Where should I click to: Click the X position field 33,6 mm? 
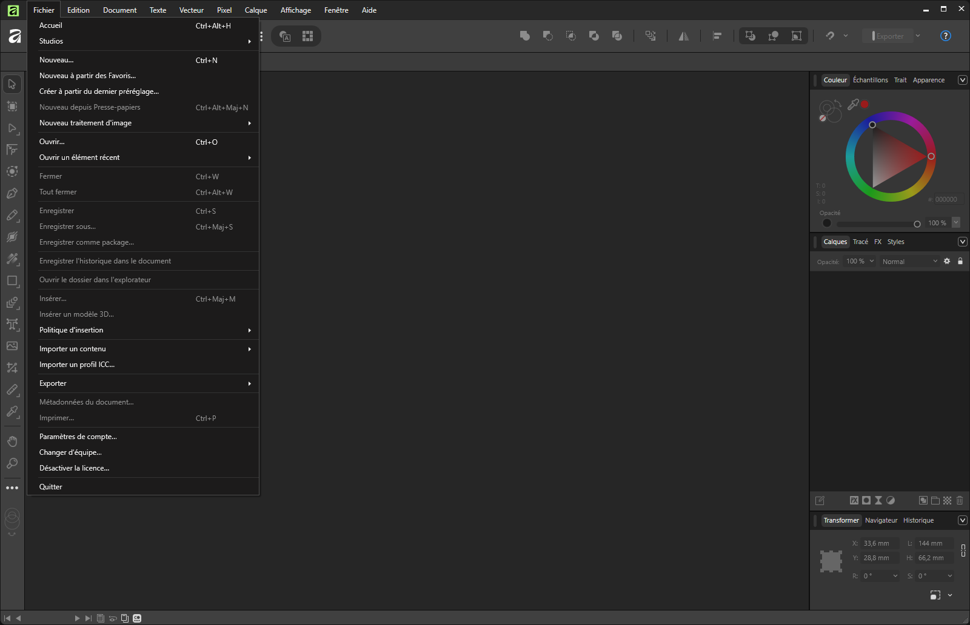point(880,543)
